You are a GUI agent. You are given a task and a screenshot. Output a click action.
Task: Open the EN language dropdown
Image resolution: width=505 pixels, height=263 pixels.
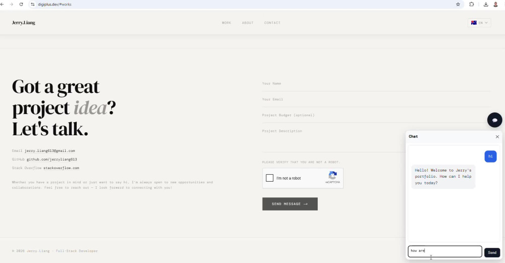tap(479, 23)
